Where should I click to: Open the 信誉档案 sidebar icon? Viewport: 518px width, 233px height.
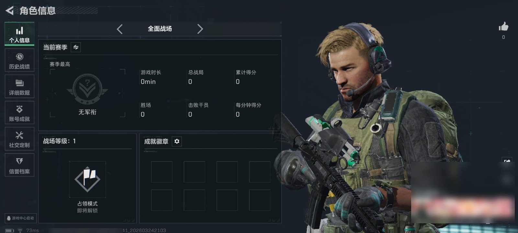click(x=19, y=165)
